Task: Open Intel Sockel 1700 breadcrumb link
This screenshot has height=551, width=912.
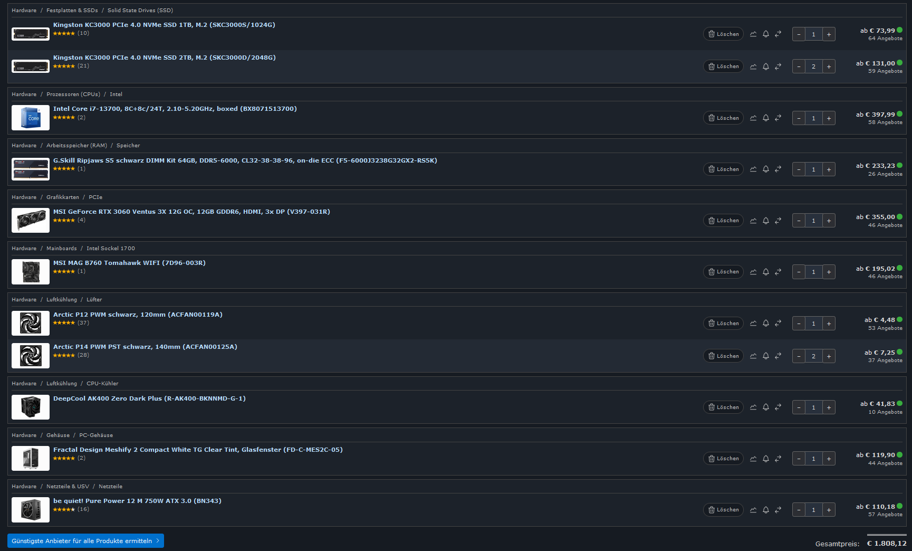Action: tap(111, 249)
